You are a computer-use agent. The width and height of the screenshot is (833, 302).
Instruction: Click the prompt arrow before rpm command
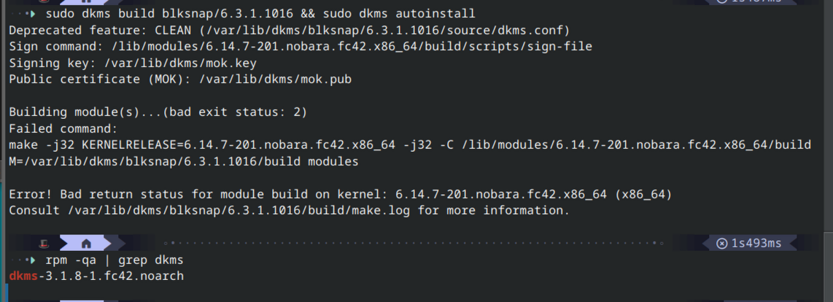tap(34, 260)
